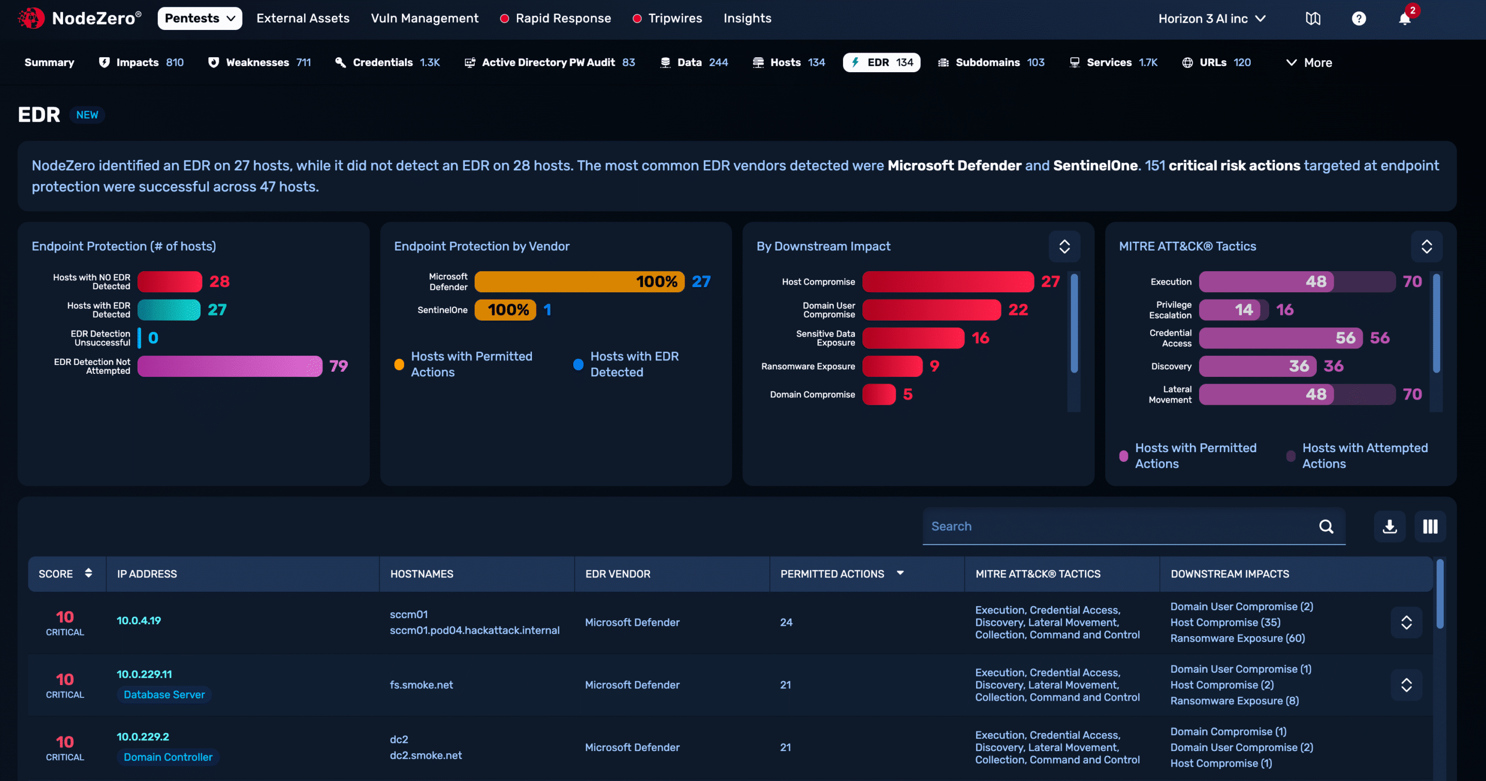
Task: Click the EDR lightning bolt icon
Action: coord(855,62)
